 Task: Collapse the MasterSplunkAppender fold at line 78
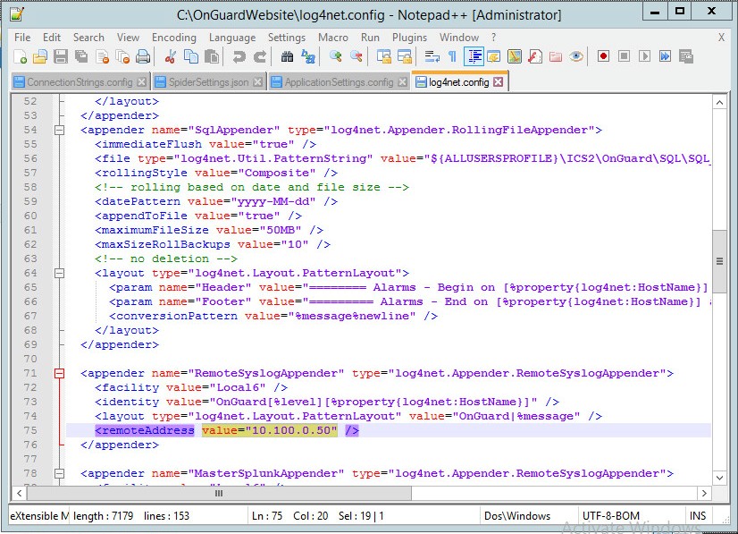[59, 473]
